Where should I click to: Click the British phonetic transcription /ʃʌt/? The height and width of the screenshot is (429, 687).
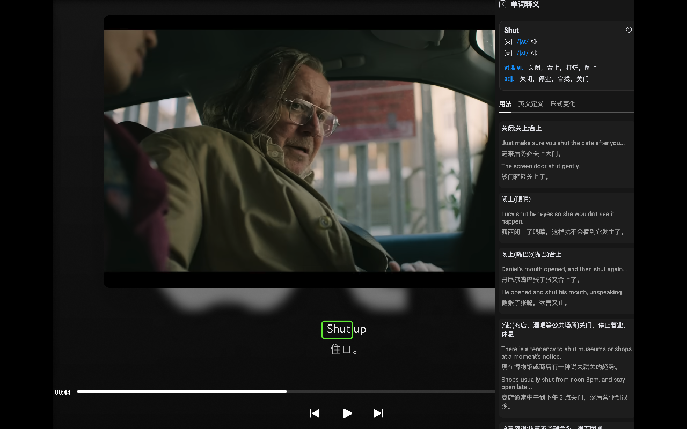522,42
